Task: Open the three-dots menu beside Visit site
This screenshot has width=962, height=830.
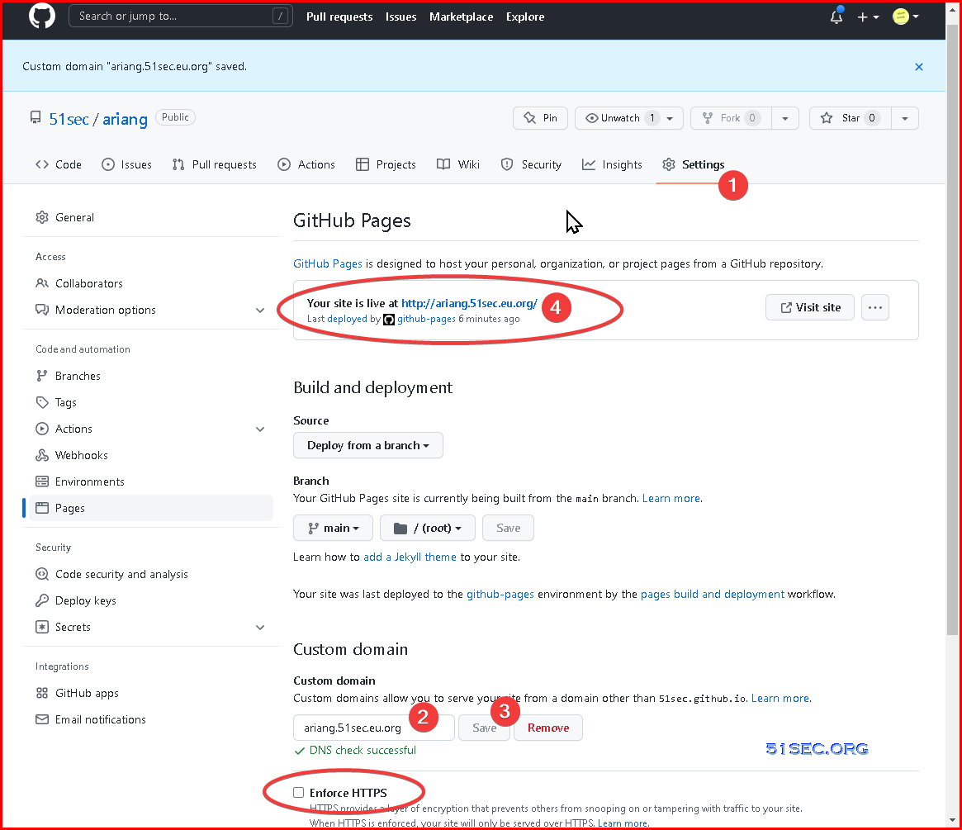Action: click(x=874, y=307)
